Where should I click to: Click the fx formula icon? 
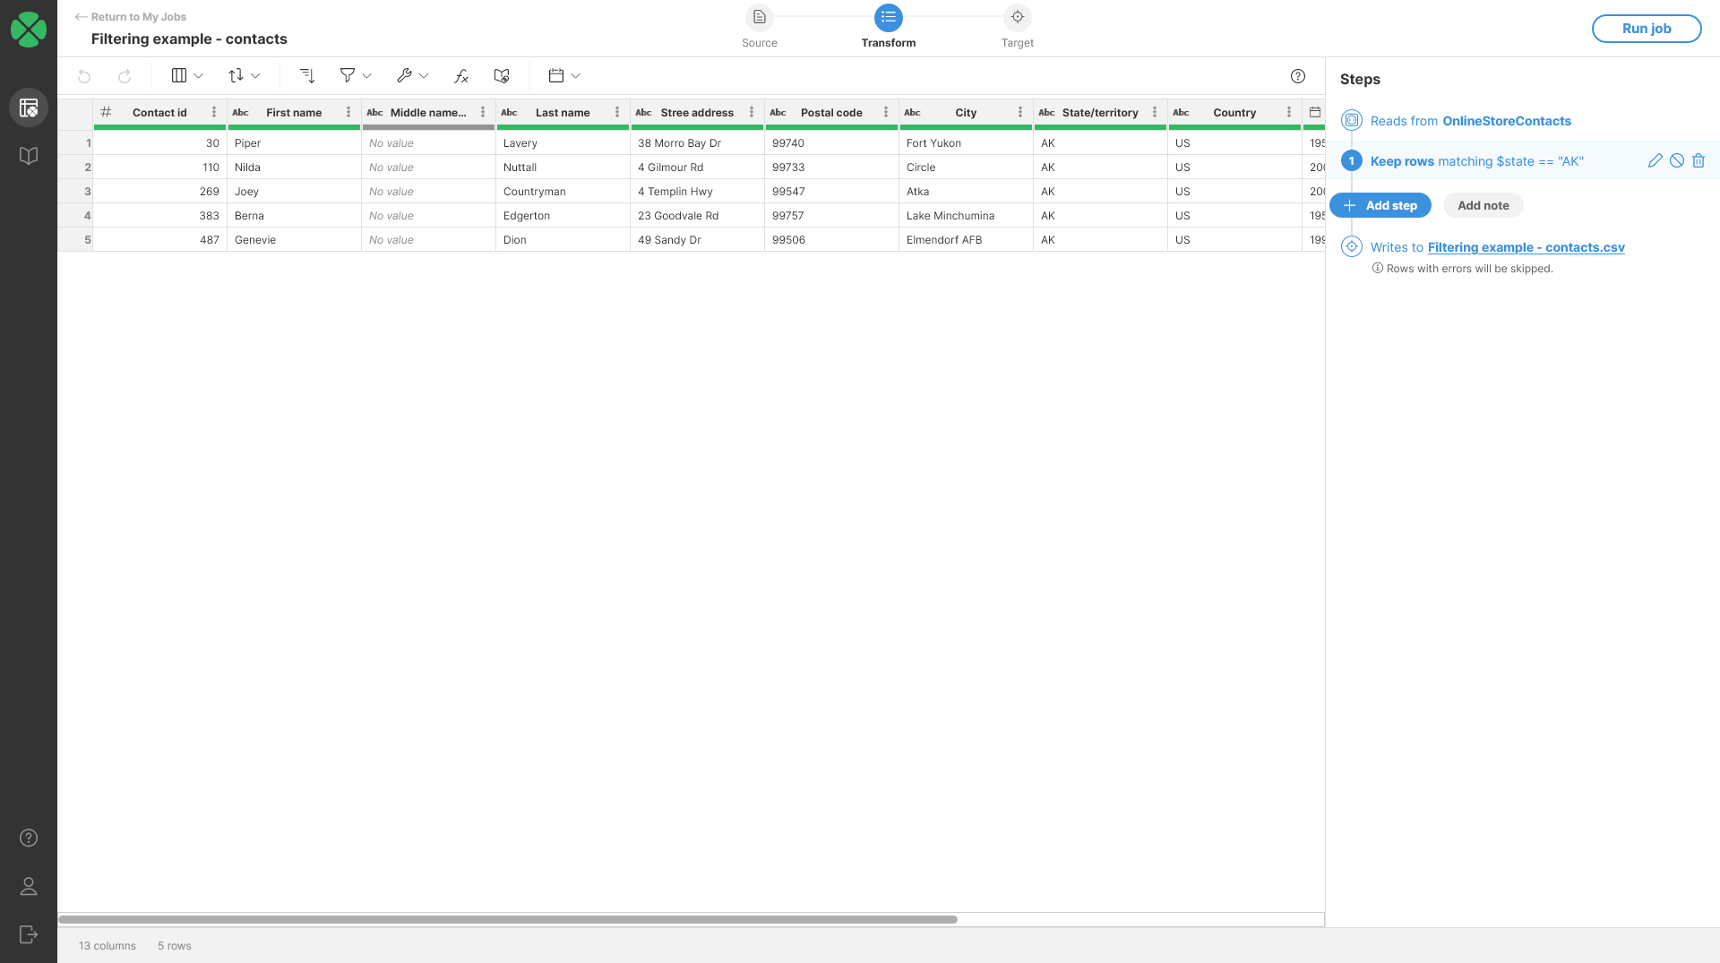[x=461, y=76]
